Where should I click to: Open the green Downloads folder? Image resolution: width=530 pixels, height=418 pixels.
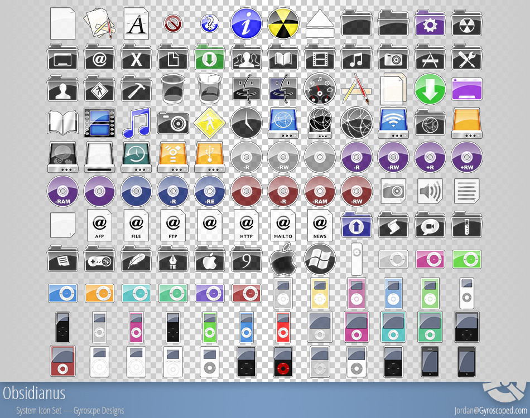pyautogui.click(x=210, y=57)
